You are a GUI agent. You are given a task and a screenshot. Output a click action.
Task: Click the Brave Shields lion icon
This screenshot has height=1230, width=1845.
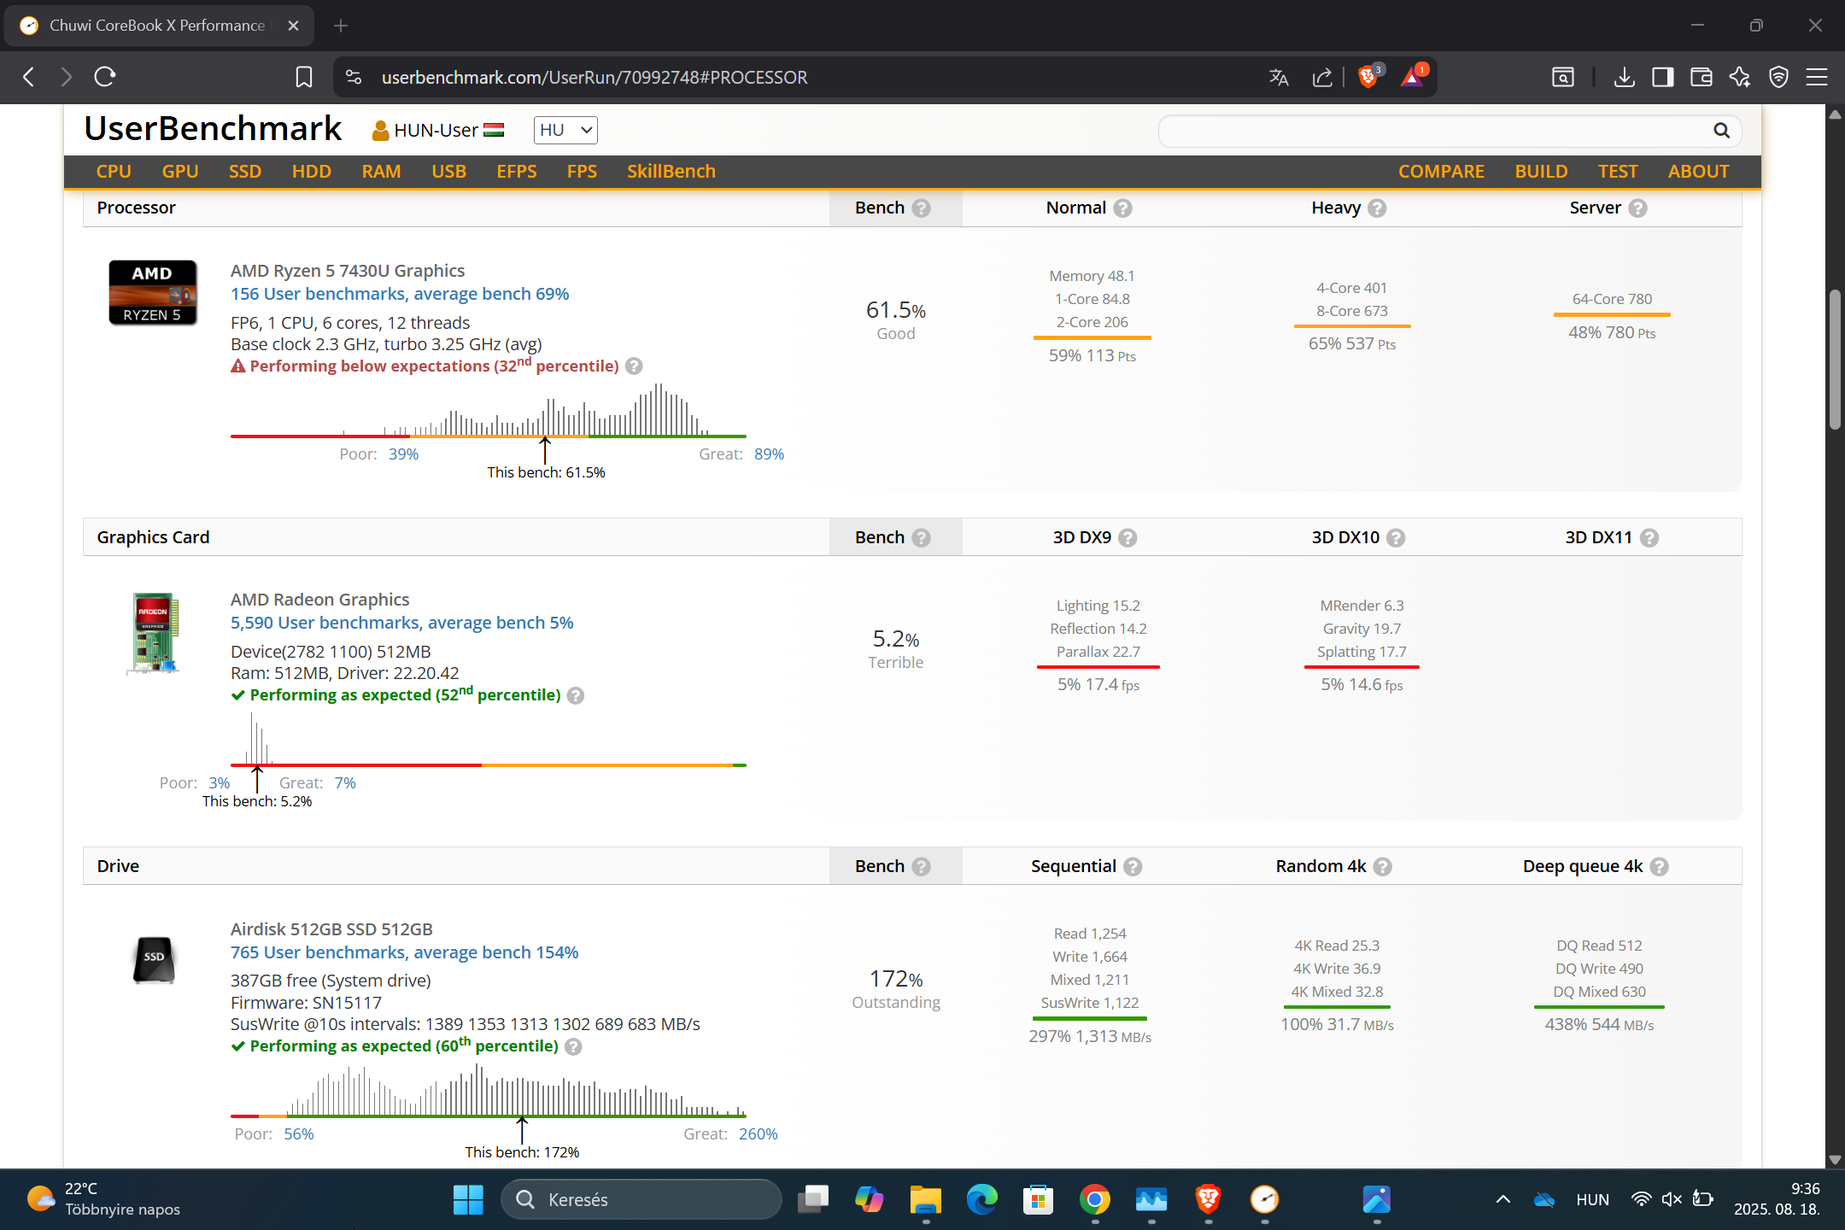coord(1368,77)
